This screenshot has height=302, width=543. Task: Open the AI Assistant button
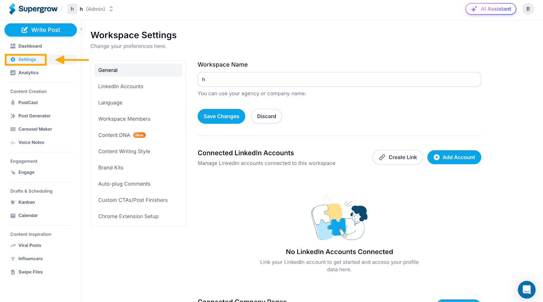491,9
